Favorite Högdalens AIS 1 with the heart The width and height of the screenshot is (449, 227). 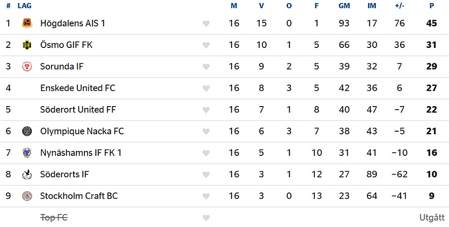pyautogui.click(x=206, y=24)
